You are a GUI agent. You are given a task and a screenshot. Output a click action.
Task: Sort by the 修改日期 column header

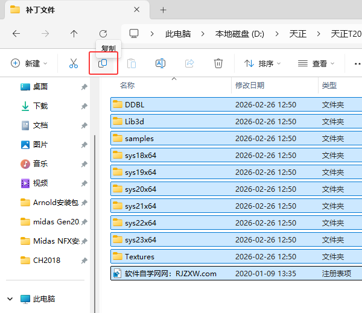coord(250,86)
